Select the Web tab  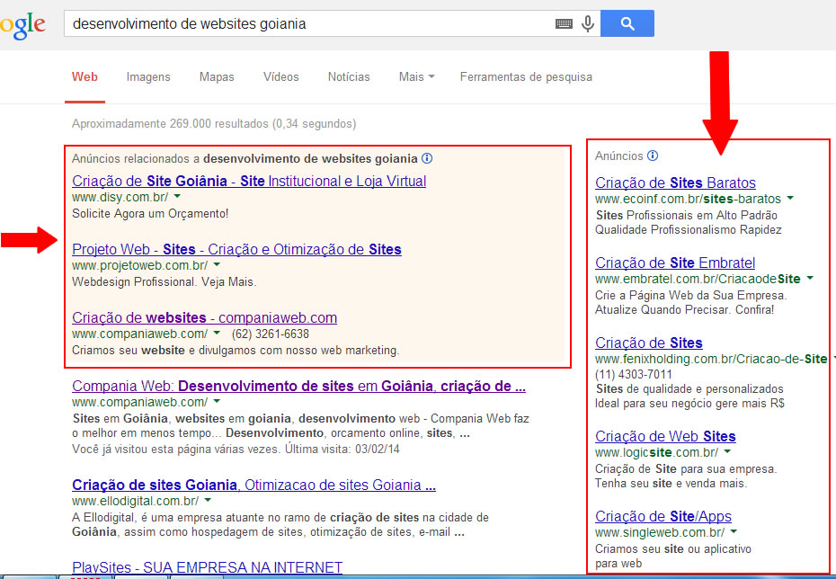pos(84,76)
